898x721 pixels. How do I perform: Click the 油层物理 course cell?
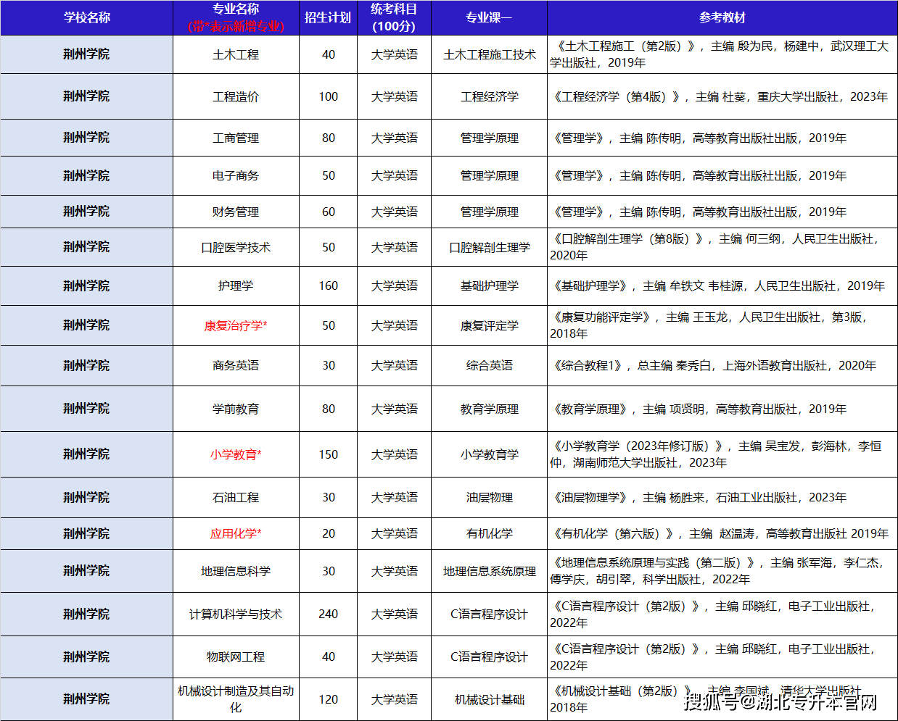(x=489, y=497)
